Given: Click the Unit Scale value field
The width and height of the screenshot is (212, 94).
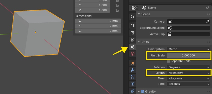Looking at the screenshot, I should pyautogui.click(x=188, y=56).
